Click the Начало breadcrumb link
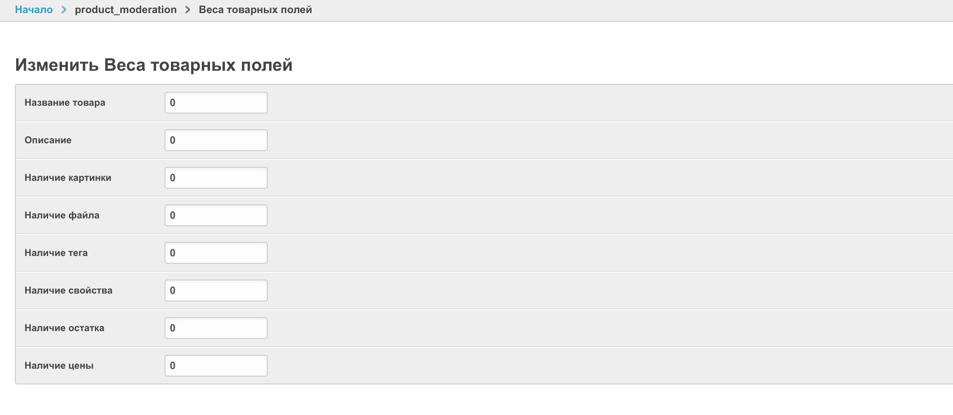The image size is (953, 415). [34, 10]
